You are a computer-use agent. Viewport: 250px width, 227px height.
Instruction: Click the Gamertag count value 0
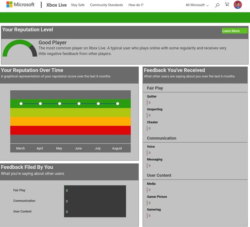click(150, 215)
